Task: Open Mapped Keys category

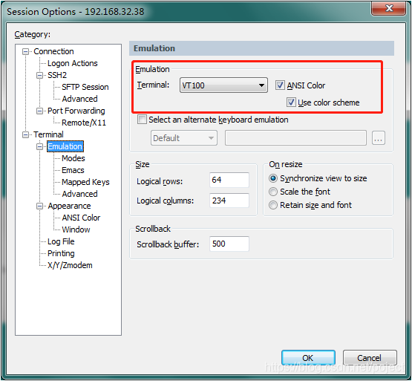Action: coord(85,182)
